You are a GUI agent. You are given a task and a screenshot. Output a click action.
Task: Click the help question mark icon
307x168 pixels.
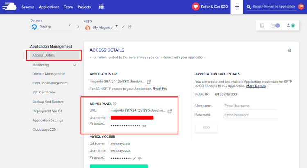pos(289,50)
